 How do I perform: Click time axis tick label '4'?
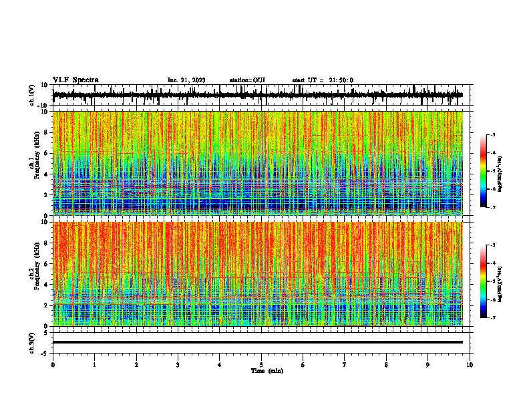220,365
